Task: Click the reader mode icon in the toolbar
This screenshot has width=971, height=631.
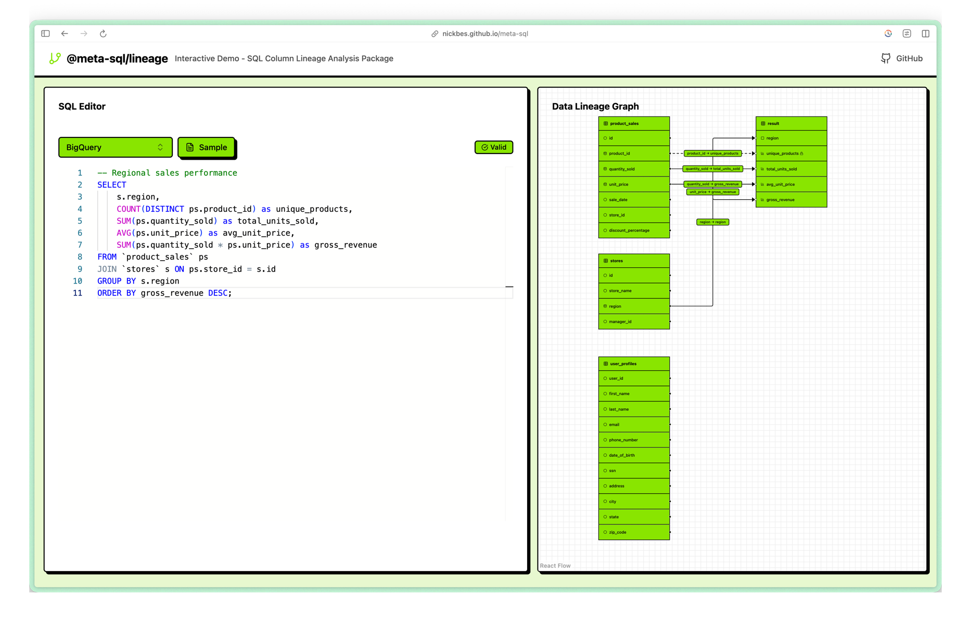Action: coord(906,34)
